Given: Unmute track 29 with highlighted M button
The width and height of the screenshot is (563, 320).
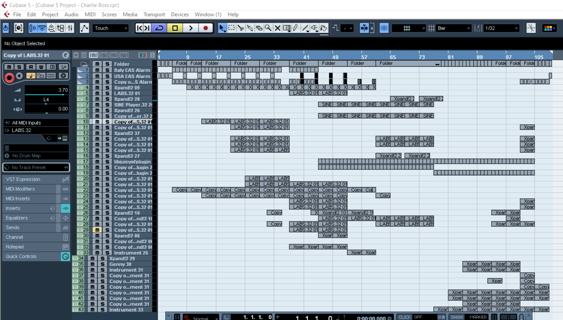Looking at the screenshot, I should tap(97, 230).
